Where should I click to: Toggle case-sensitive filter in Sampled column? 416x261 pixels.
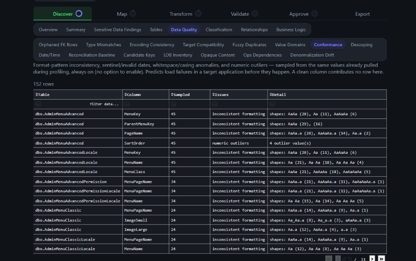(173, 104)
